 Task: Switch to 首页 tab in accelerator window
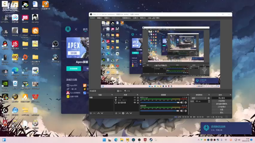(85, 29)
